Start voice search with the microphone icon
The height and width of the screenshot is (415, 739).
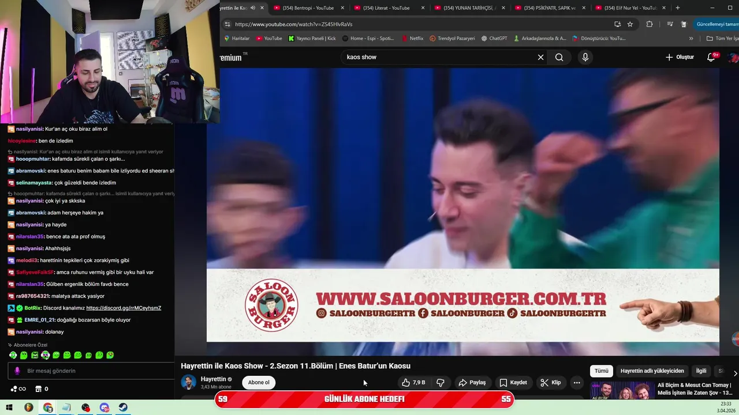tap(585, 57)
